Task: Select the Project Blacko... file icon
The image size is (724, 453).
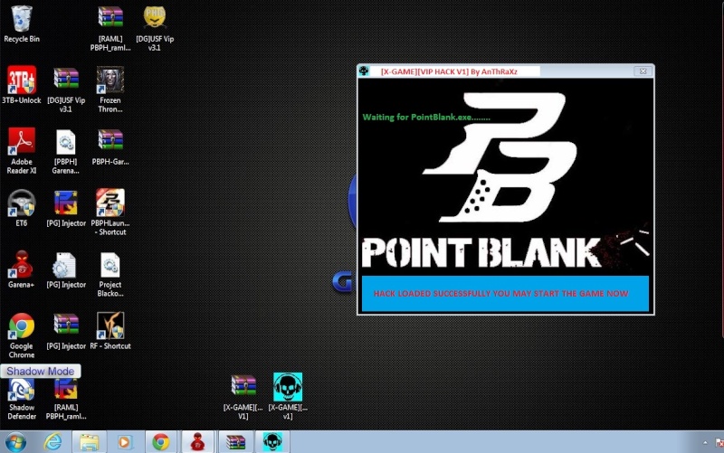Action: tap(110, 265)
